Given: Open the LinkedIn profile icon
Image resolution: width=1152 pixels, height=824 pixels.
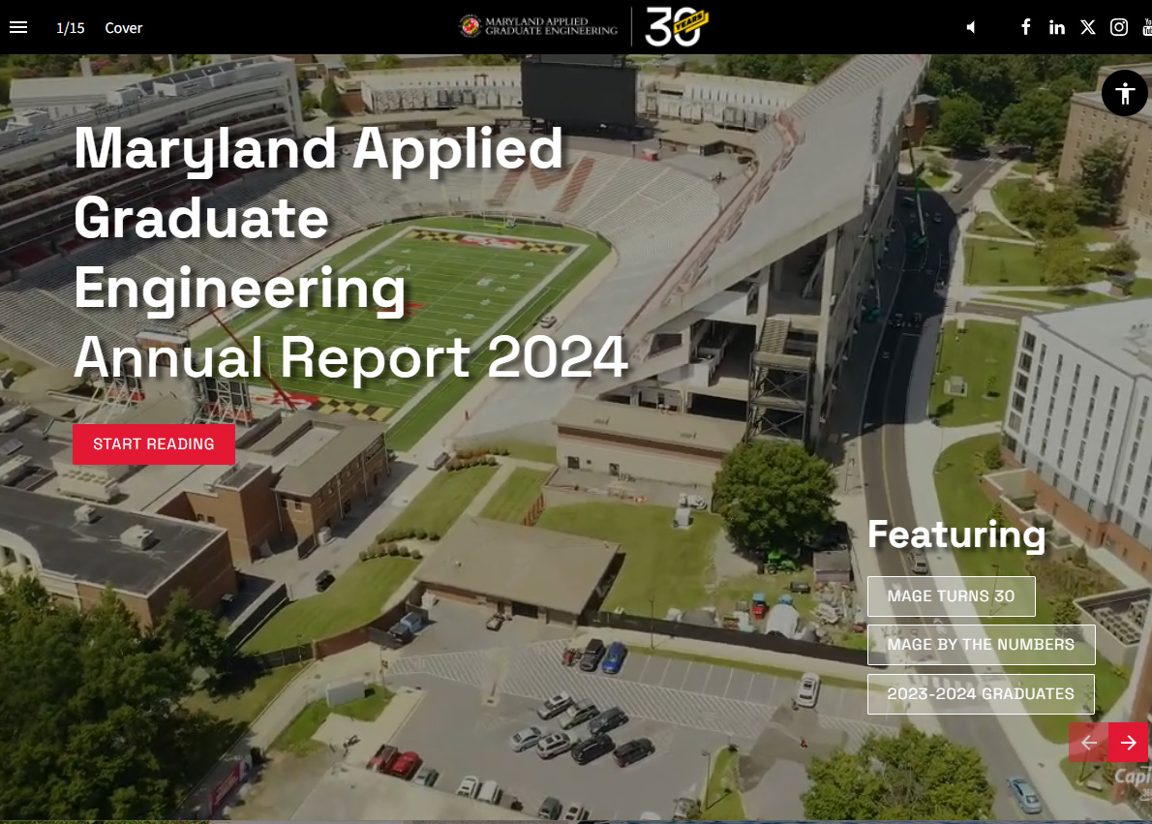Looking at the screenshot, I should pos(1056,27).
